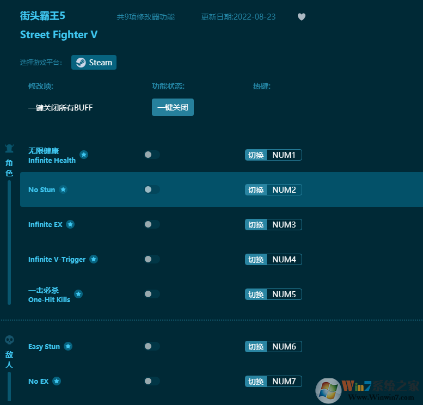Edit the NUM5 hotkey field
Image resolution: width=423 pixels, height=405 pixels.
click(x=284, y=294)
